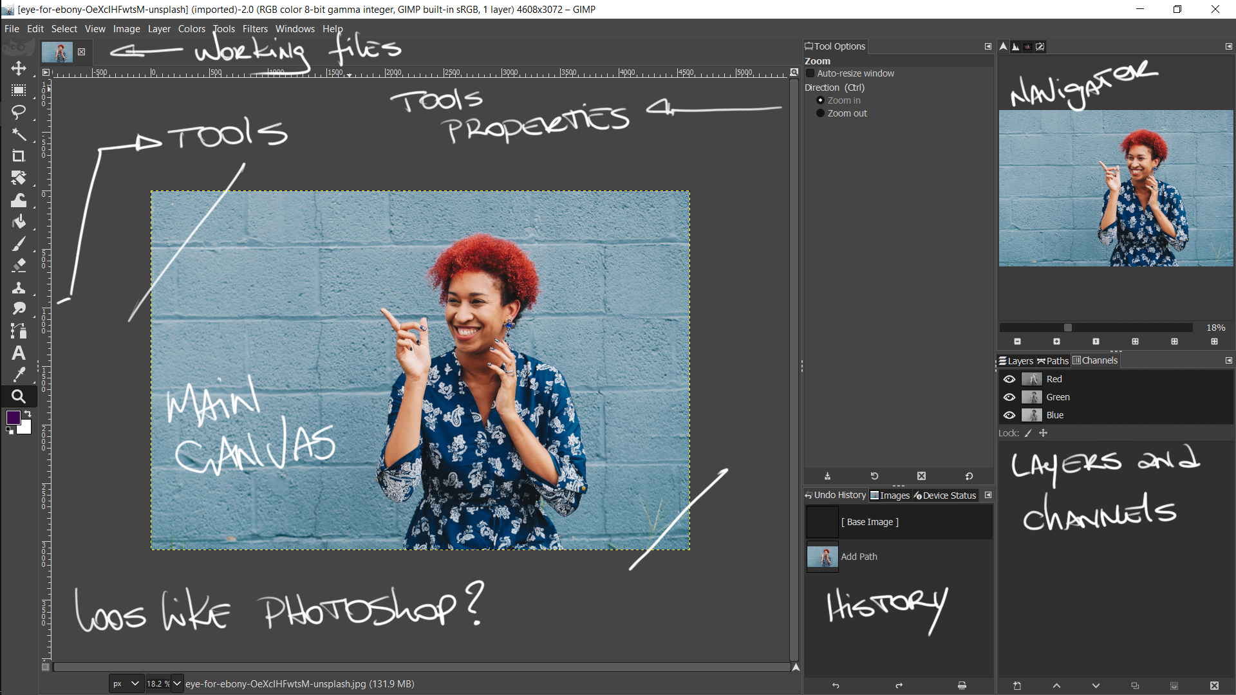
Task: Open the Filters menu
Action: (255, 29)
